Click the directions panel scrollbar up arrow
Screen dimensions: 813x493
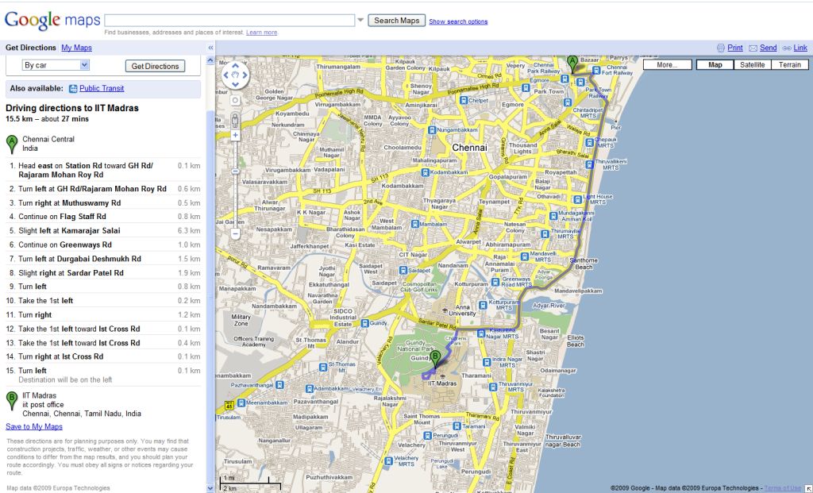210,60
